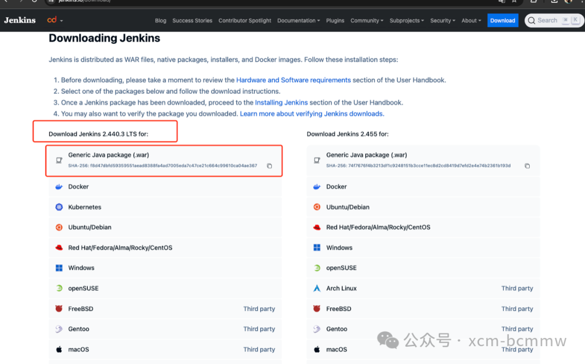Open Hardware and Software requirements link
The image size is (585, 364).
[293, 80]
